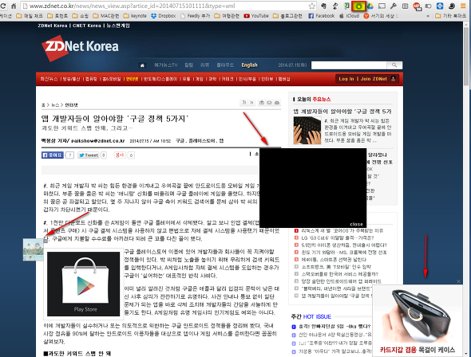This screenshot has height=357, width=471.
Task: Open the keynote bookmark folder
Action: point(135,16)
